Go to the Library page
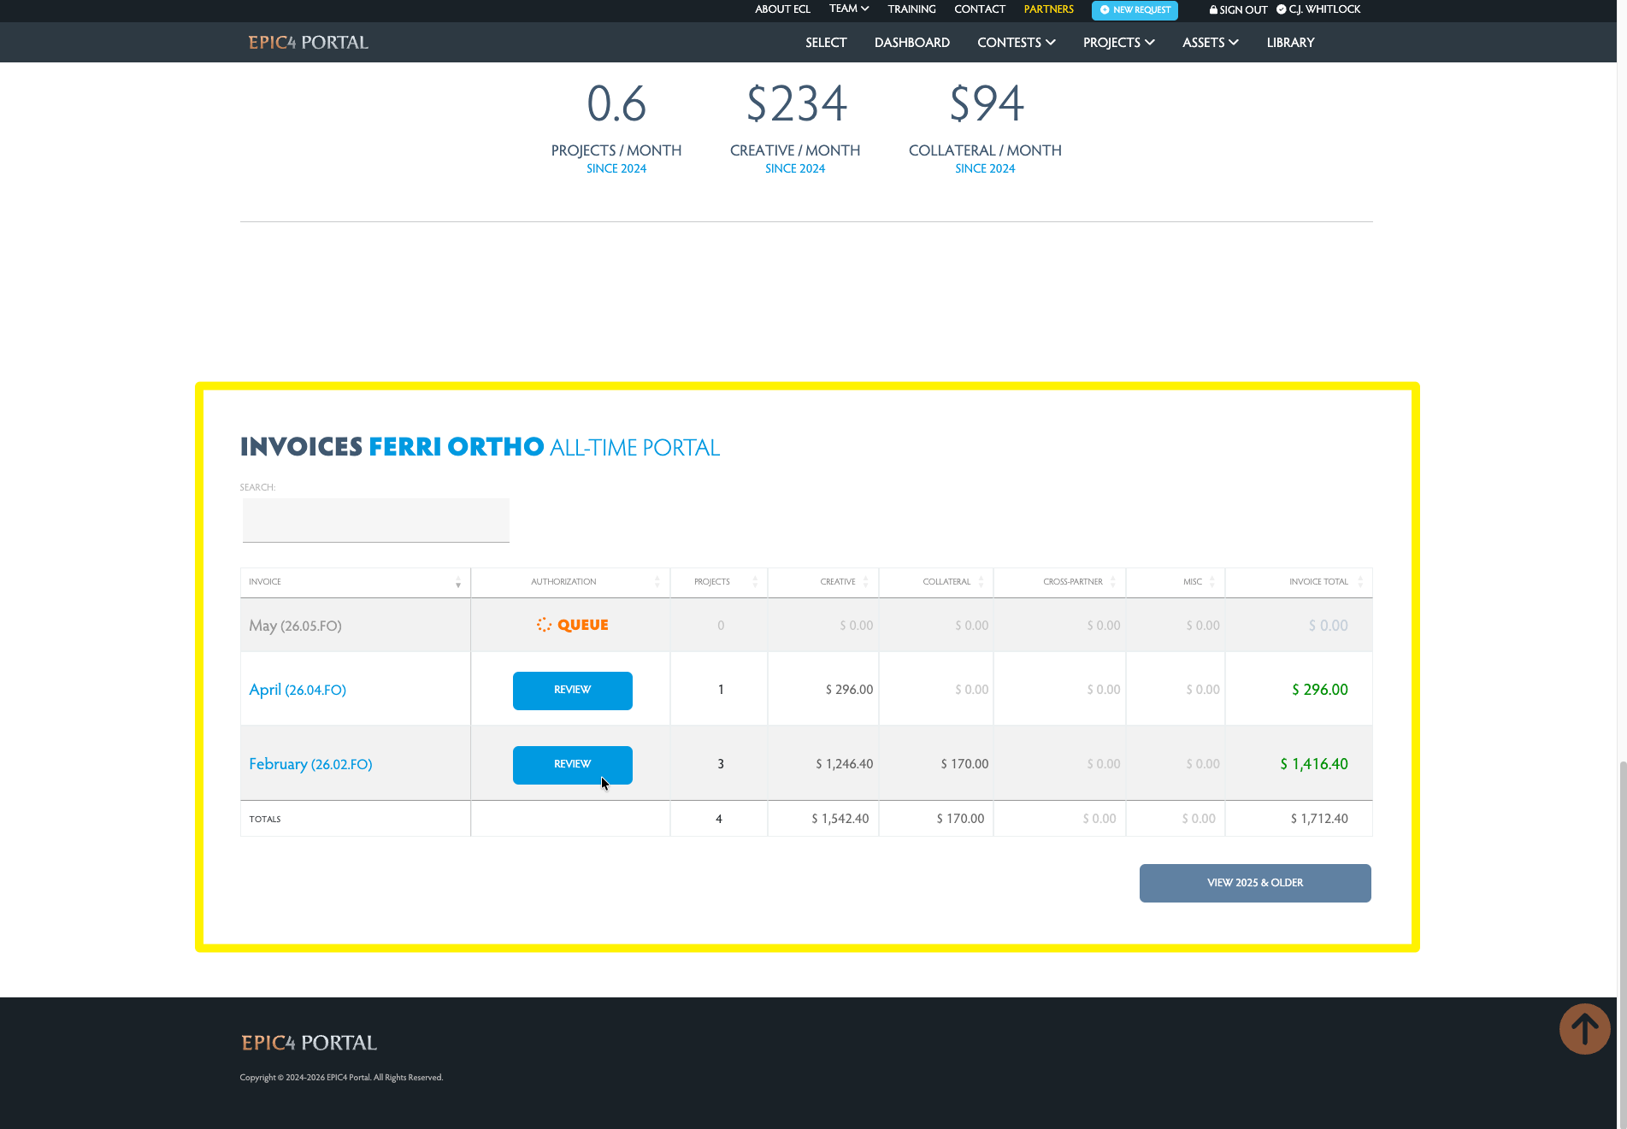Viewport: 1627px width, 1129px height. pos(1290,43)
